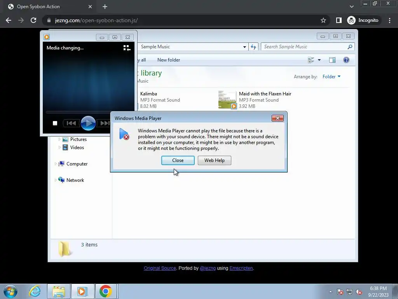The width and height of the screenshot is (398, 299).
Task: Skip to next track in media player
Action: (x=104, y=123)
